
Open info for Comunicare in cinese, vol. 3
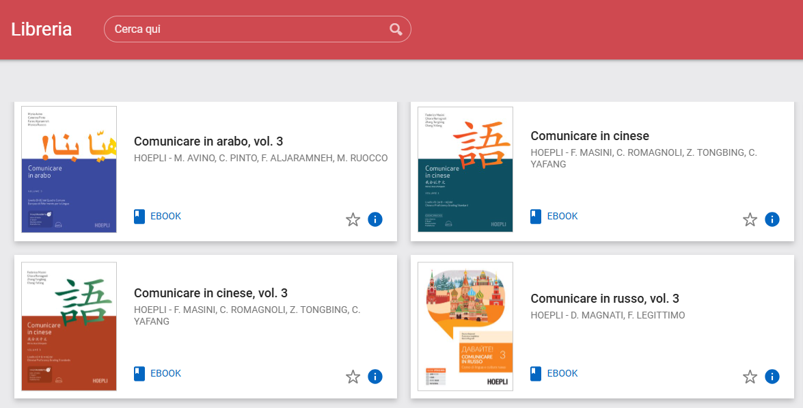pos(375,377)
